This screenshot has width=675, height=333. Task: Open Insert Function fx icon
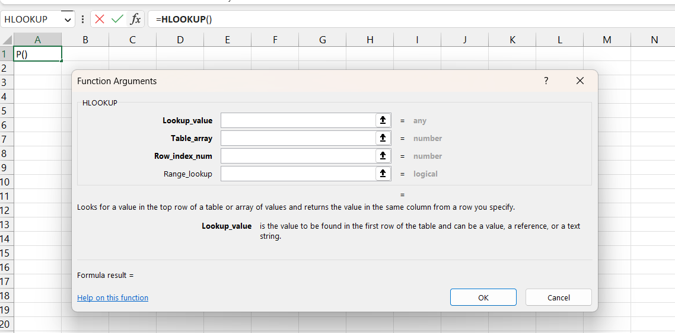pyautogui.click(x=135, y=19)
